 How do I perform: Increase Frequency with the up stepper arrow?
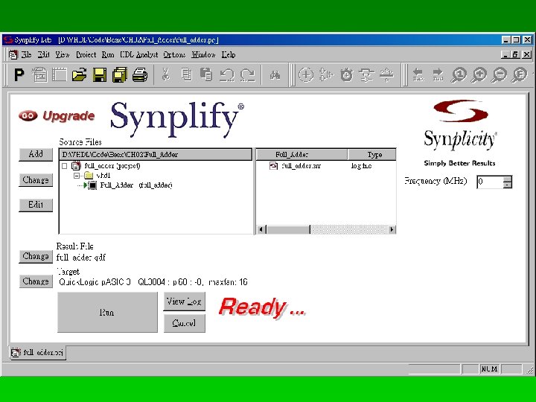[508, 179]
